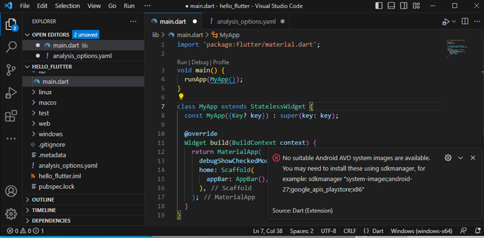Open Customize Layout icon
This screenshot has width=484, height=238.
[x=416, y=6]
